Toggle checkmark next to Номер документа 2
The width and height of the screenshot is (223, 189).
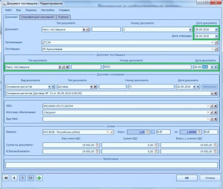pyautogui.click(x=190, y=30)
